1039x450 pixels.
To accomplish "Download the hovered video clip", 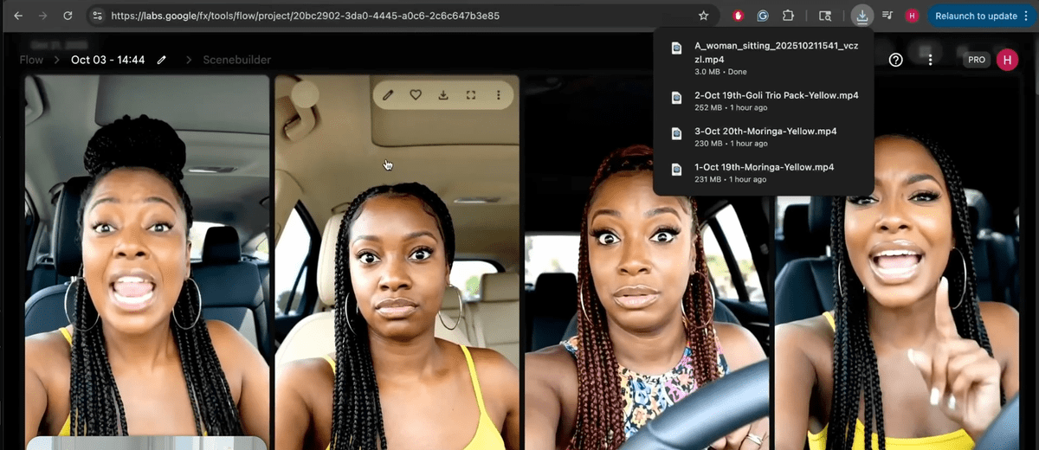I will pyautogui.click(x=443, y=95).
